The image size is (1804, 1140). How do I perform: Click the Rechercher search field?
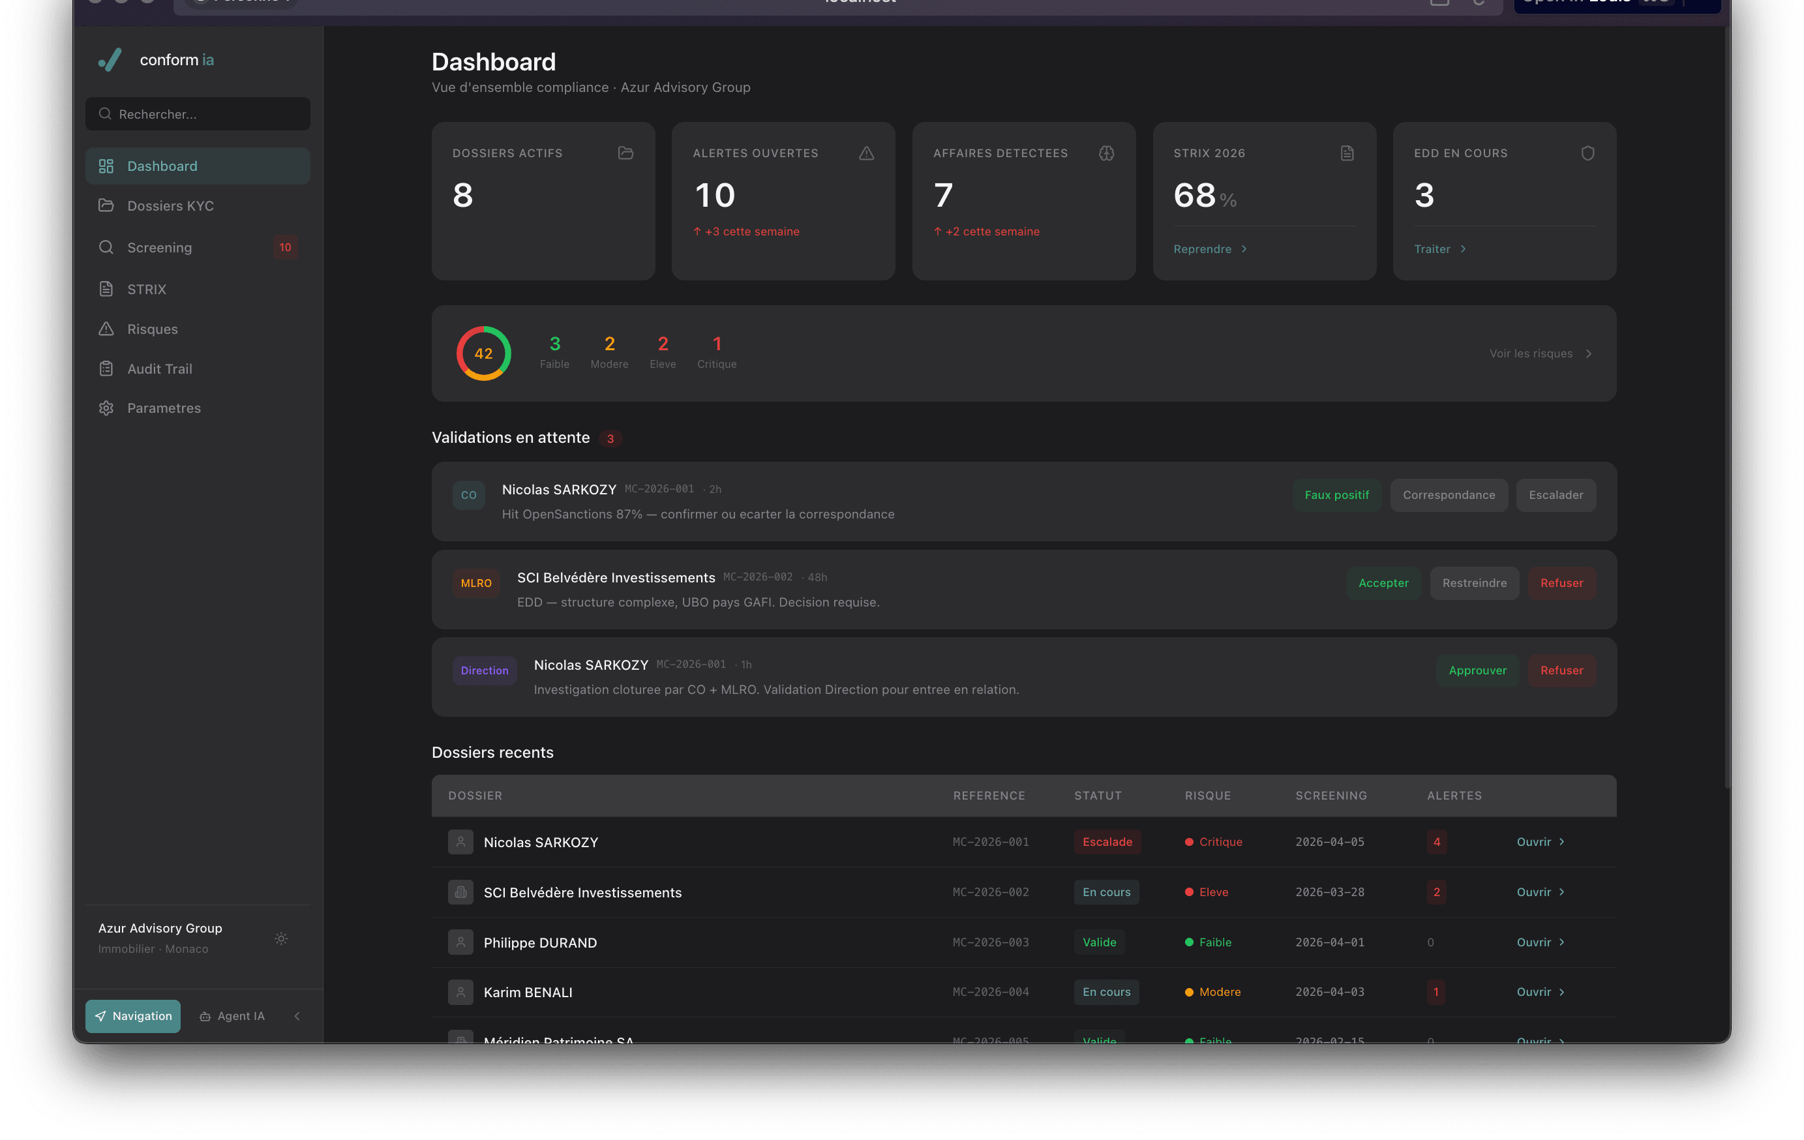click(x=197, y=114)
